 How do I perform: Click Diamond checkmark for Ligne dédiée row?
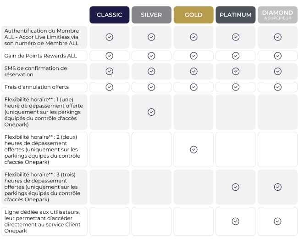[277, 222]
